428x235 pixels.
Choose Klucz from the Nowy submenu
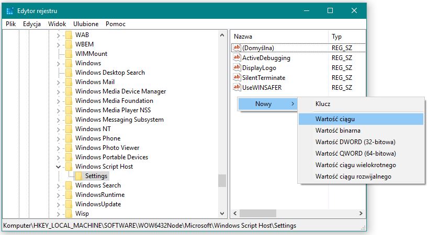click(x=361, y=104)
